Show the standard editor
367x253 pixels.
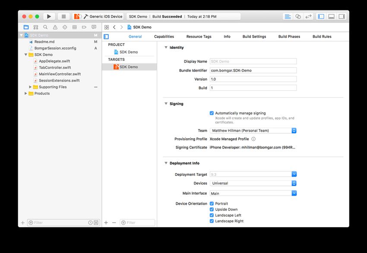click(x=288, y=16)
